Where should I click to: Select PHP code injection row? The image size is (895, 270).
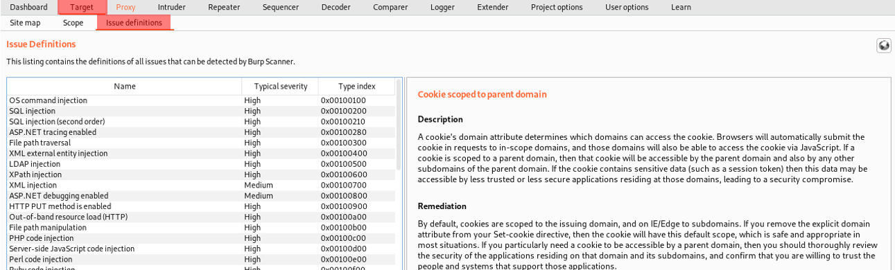(201, 238)
